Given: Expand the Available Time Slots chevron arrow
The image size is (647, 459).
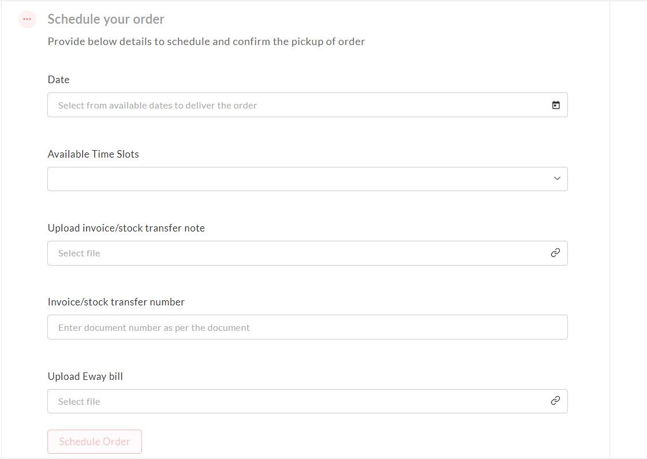Looking at the screenshot, I should point(557,178).
